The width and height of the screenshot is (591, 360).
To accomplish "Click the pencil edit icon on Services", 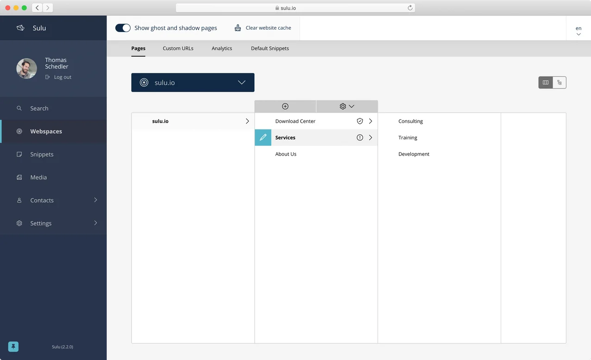I will pos(263,137).
